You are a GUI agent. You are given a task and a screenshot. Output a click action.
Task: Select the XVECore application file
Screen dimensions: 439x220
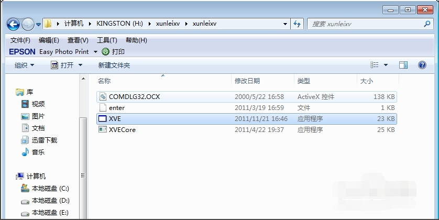click(x=246, y=129)
